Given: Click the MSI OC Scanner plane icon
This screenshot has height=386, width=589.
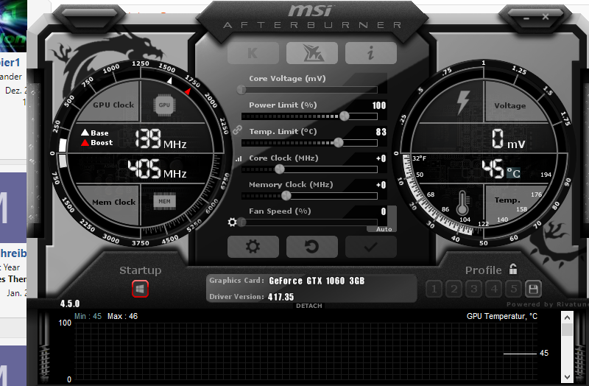Looking at the screenshot, I should [311, 53].
